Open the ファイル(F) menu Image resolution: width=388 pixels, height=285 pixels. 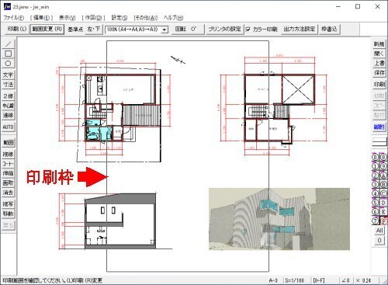coord(14,18)
